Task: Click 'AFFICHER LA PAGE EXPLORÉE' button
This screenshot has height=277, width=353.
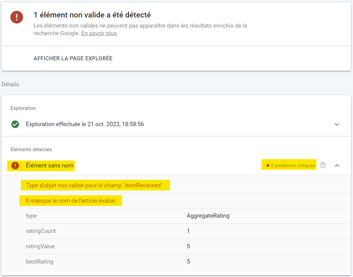Action: [73, 58]
